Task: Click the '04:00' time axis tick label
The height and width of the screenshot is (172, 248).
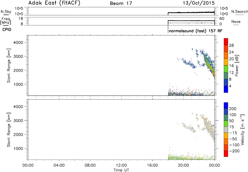Action: (x=59, y=165)
